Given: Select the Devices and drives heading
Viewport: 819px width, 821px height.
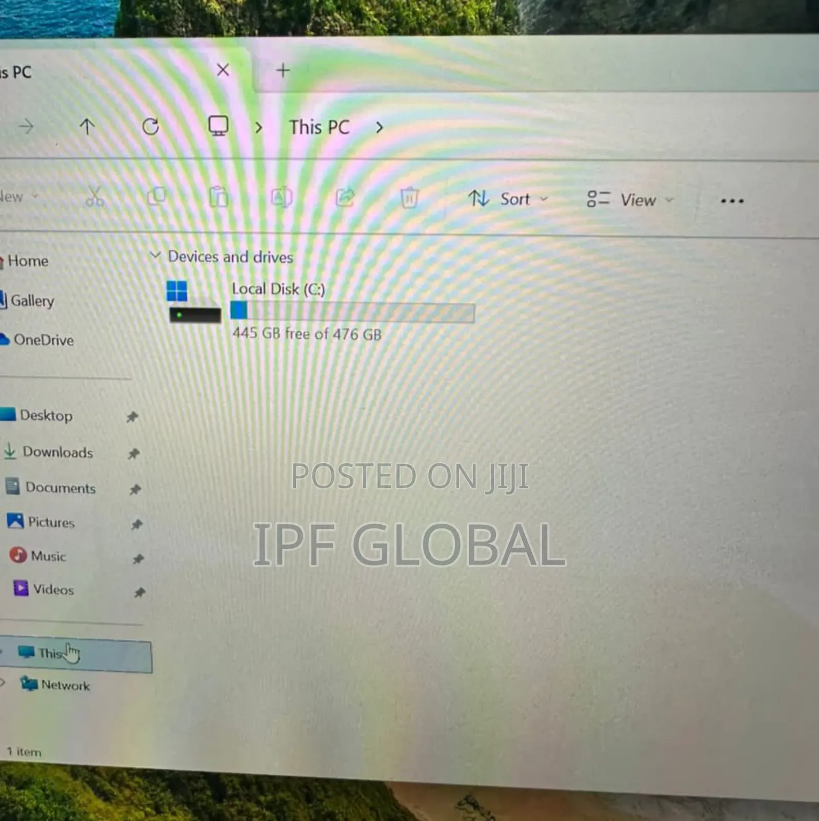Looking at the screenshot, I should point(231,257).
